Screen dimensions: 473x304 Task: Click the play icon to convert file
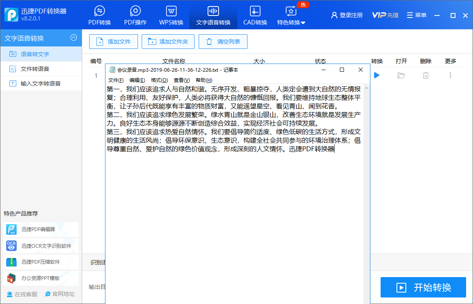pyautogui.click(x=377, y=75)
